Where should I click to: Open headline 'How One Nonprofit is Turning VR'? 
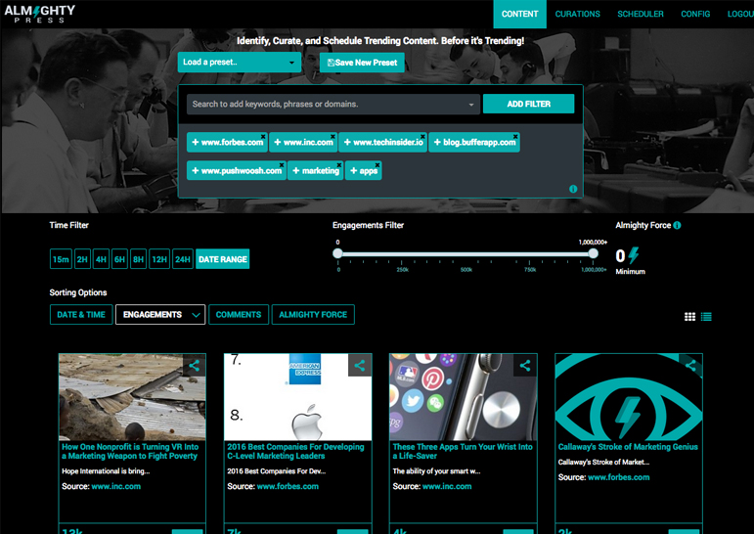point(130,451)
